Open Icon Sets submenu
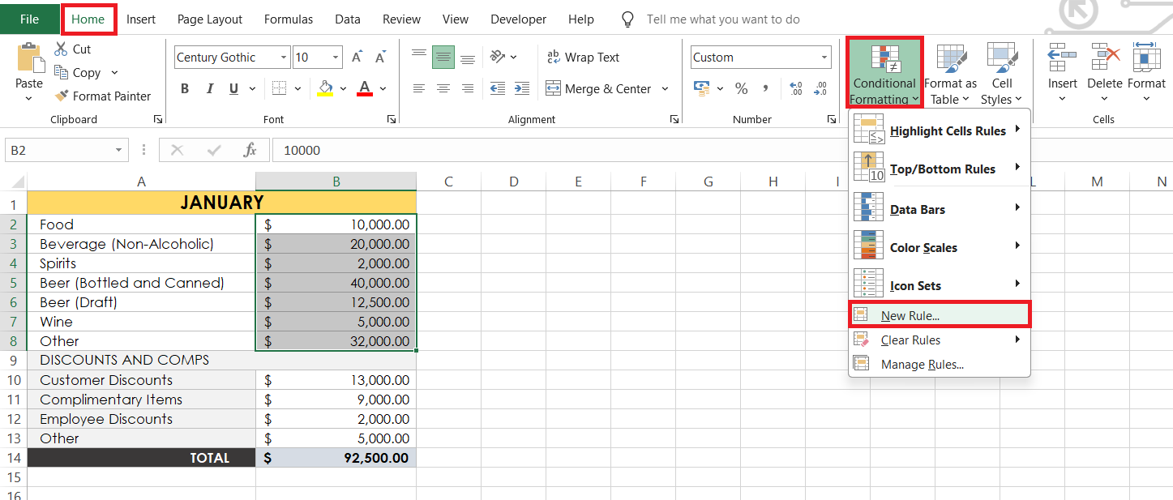The image size is (1173, 500). tap(939, 285)
